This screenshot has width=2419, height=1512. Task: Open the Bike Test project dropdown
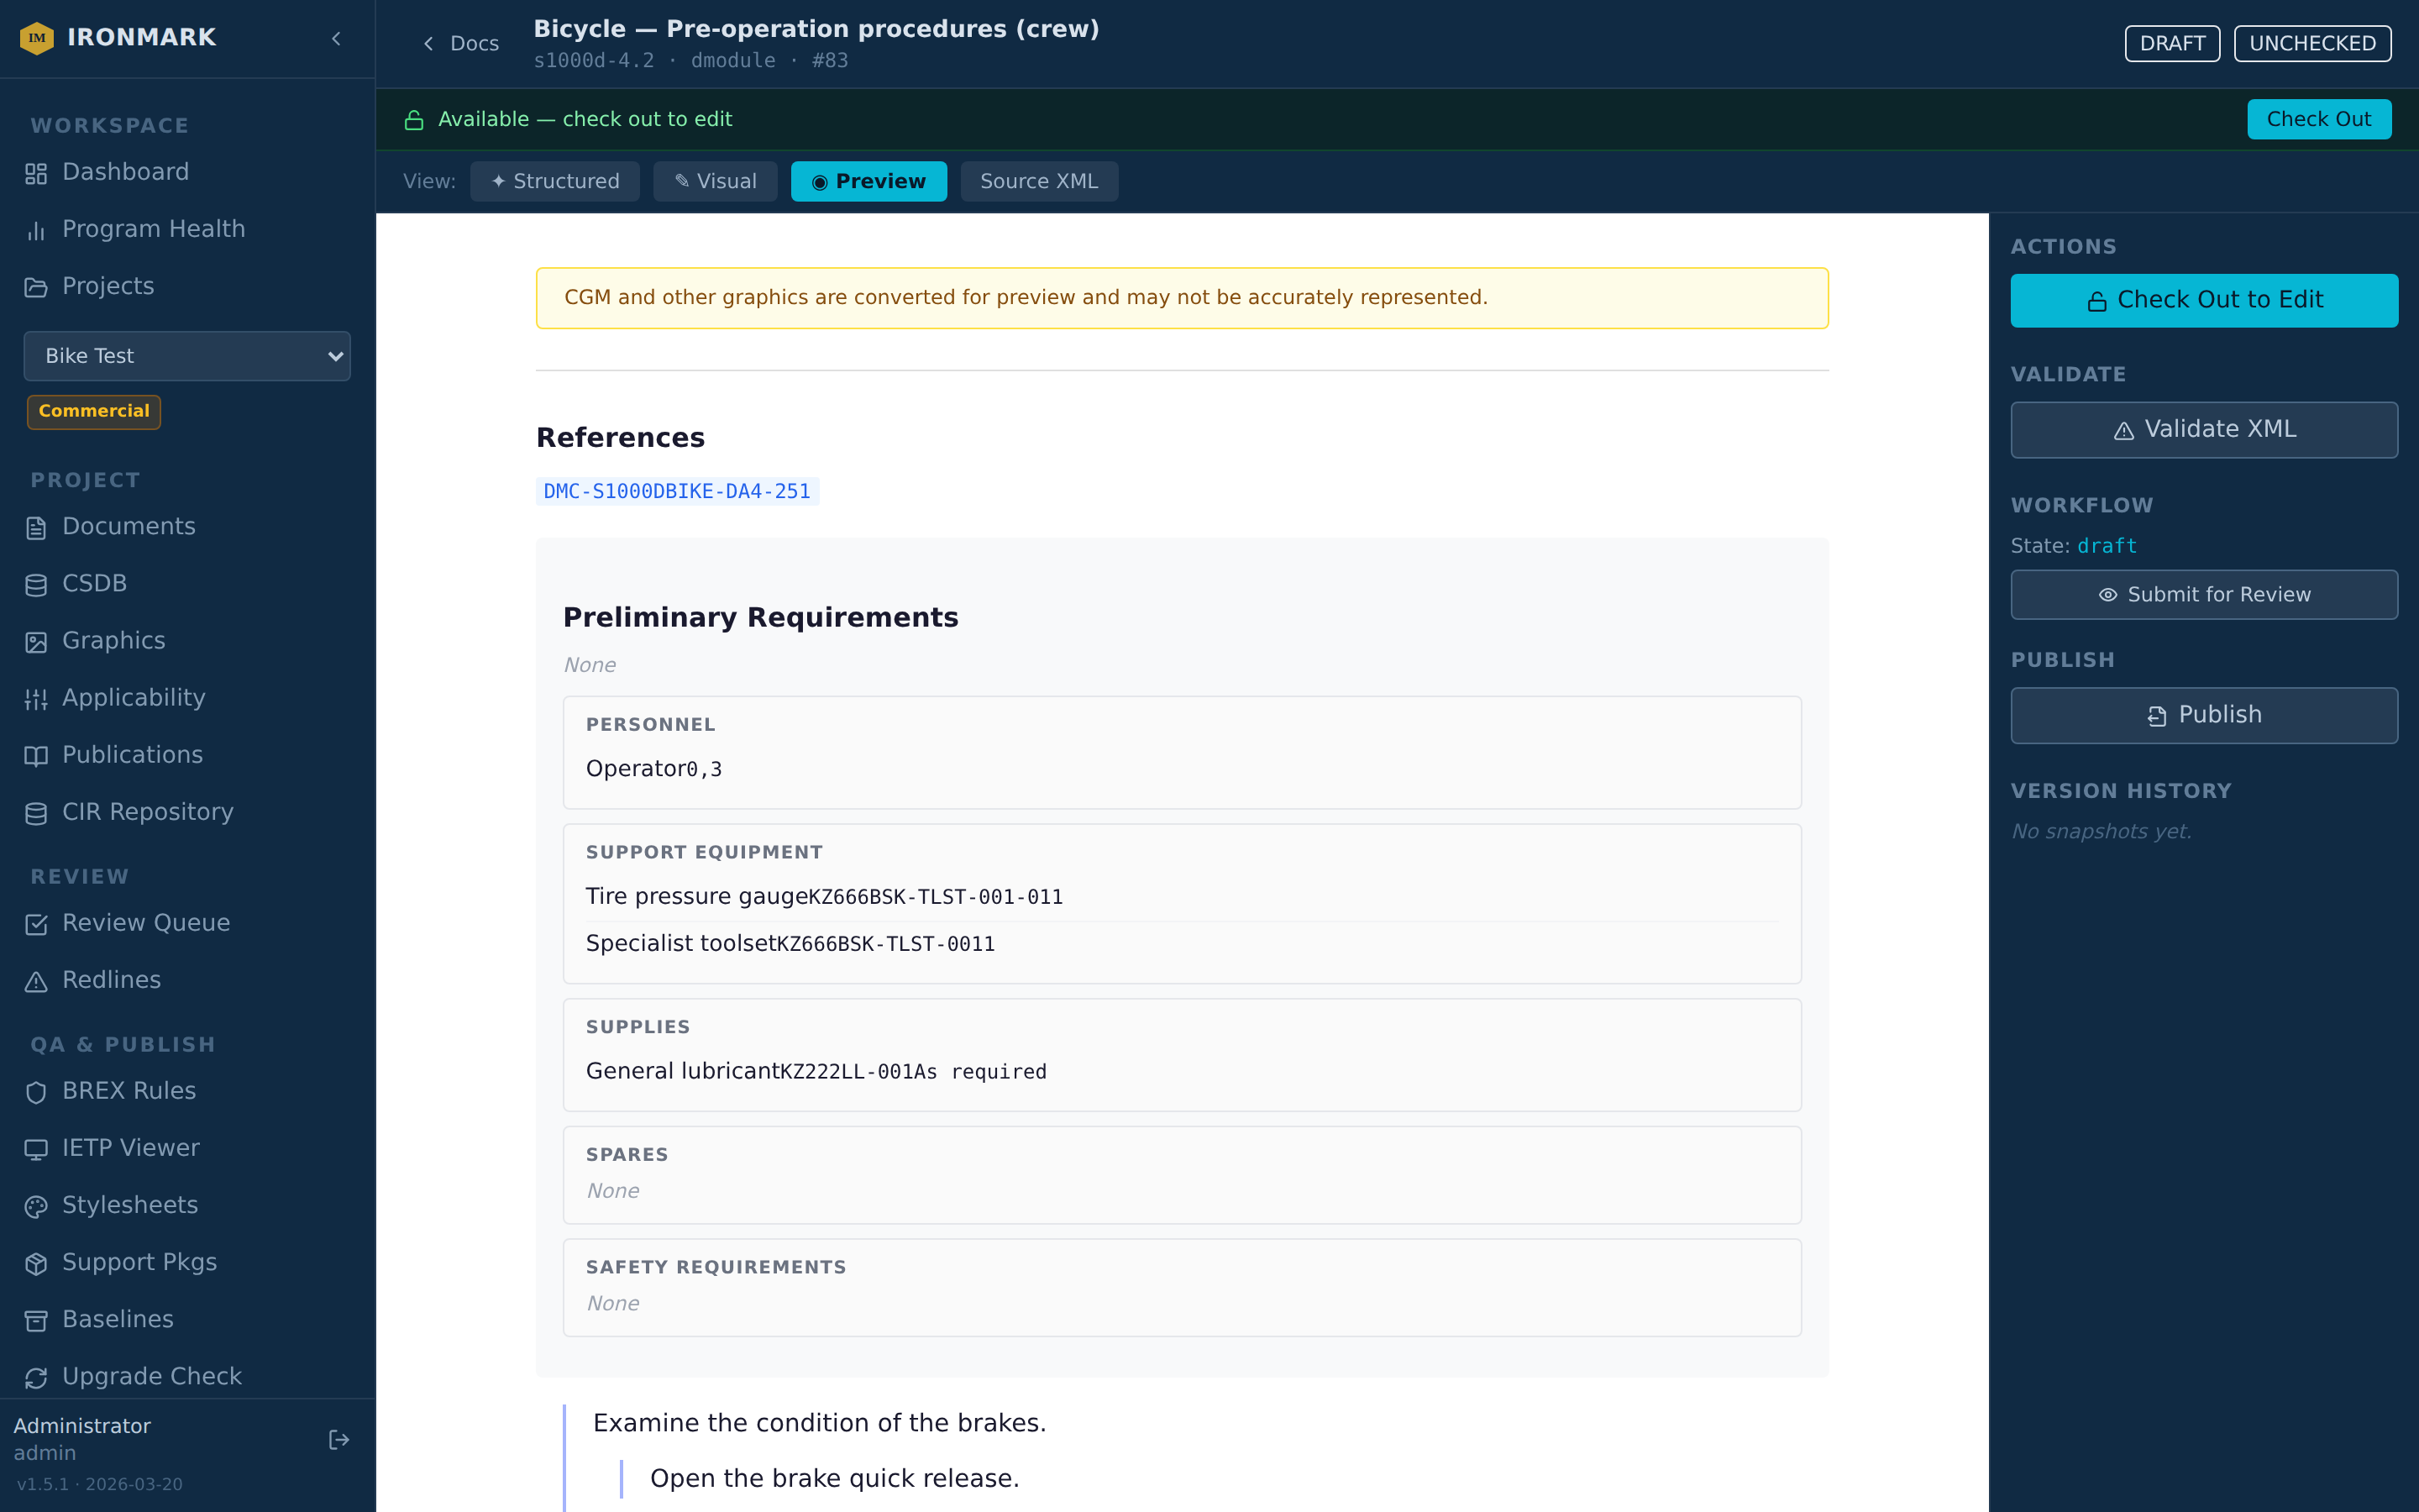(x=187, y=356)
